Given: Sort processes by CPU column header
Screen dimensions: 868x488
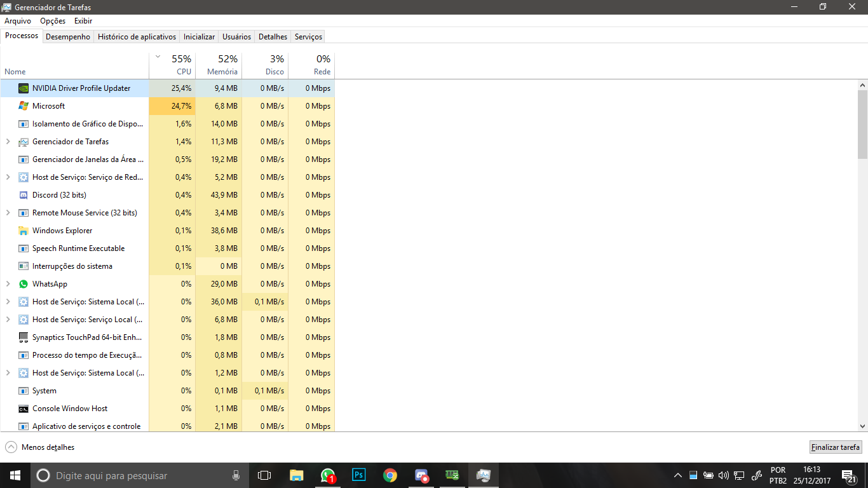Looking at the screenshot, I should tap(172, 65).
